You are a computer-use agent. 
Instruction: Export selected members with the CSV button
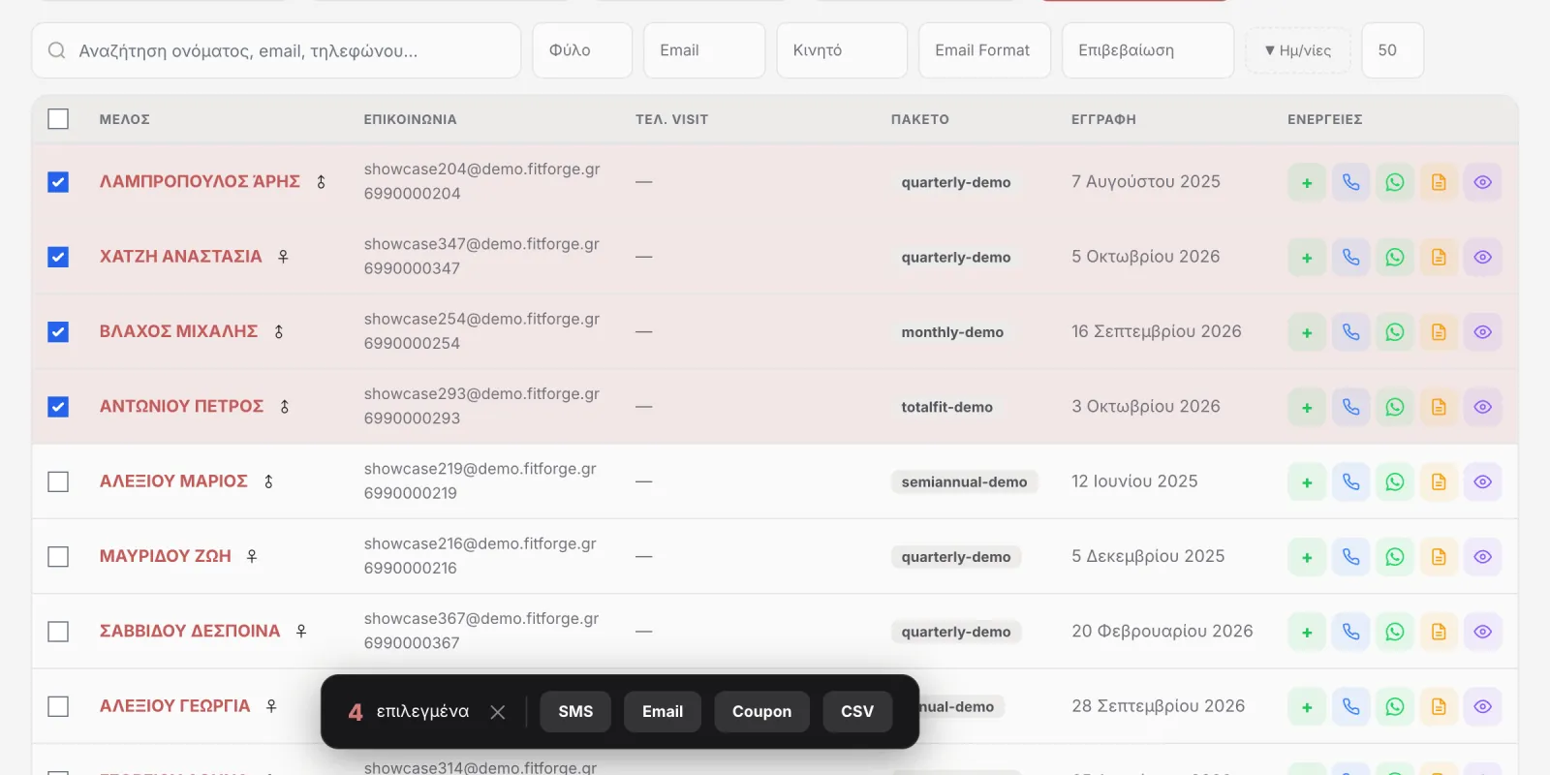[x=857, y=712]
